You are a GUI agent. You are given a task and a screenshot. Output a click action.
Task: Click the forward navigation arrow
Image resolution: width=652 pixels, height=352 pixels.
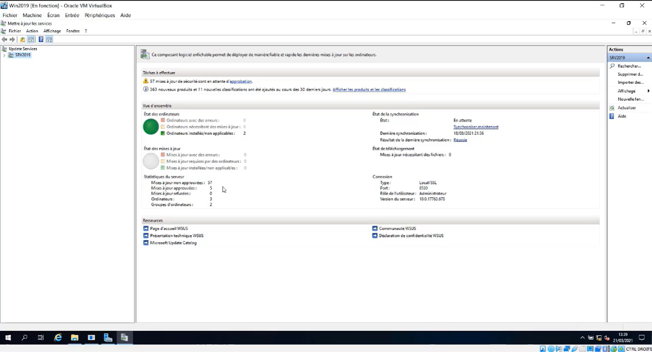point(12,39)
